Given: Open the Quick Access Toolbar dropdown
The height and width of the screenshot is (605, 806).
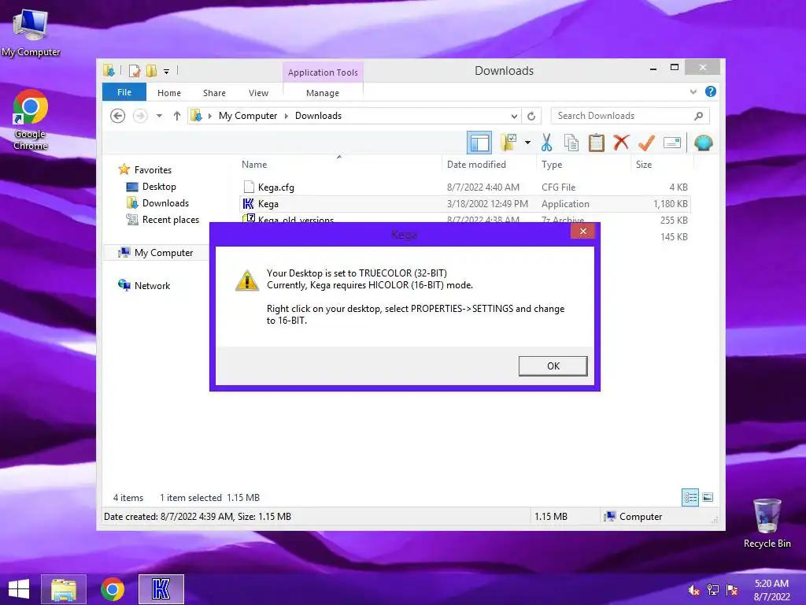Looking at the screenshot, I should 167,72.
